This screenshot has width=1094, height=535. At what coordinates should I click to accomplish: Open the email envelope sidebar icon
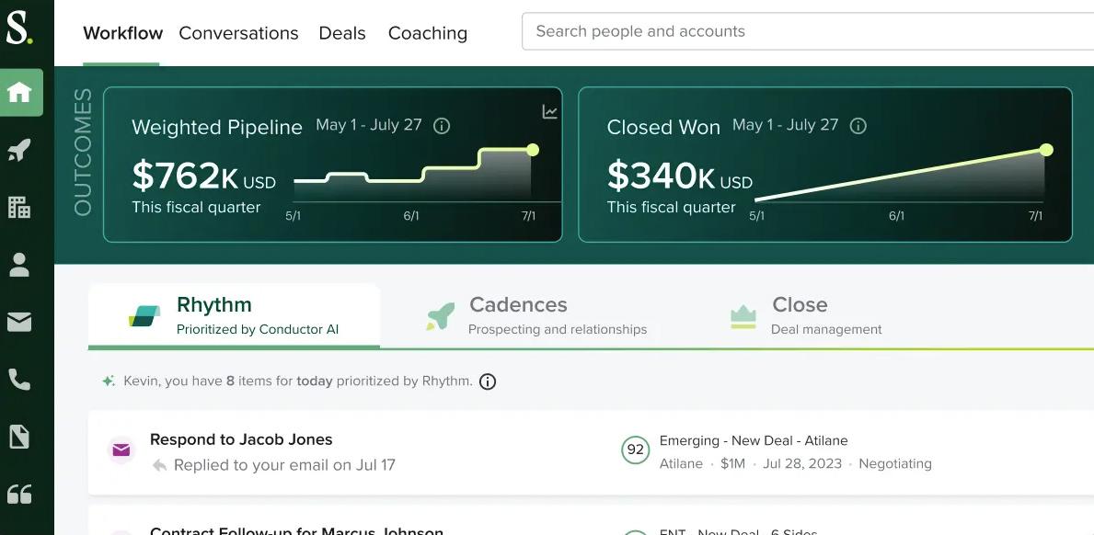19,322
